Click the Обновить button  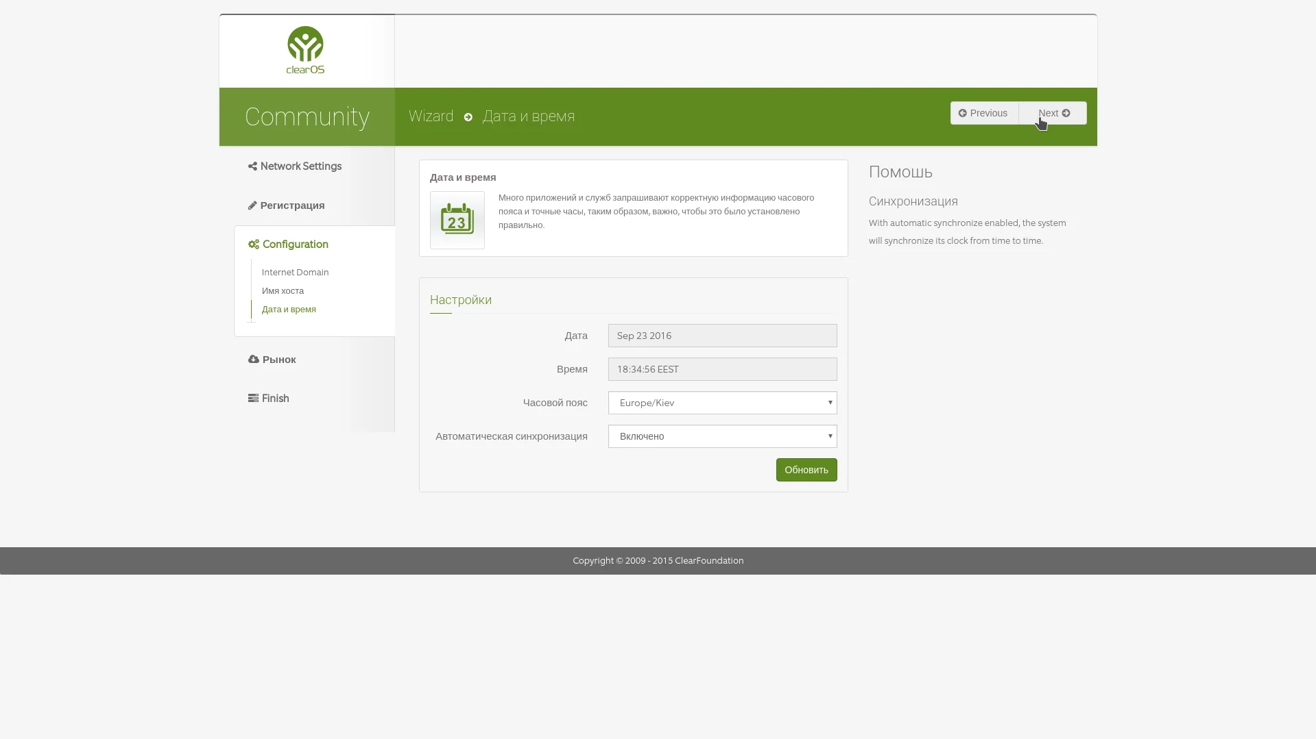[x=806, y=470]
